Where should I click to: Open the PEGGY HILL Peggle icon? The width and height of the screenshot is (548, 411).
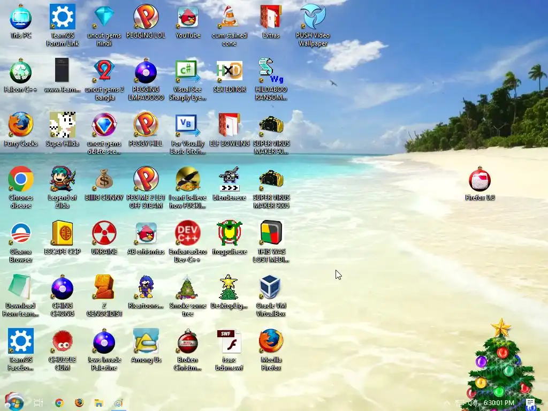click(x=146, y=130)
